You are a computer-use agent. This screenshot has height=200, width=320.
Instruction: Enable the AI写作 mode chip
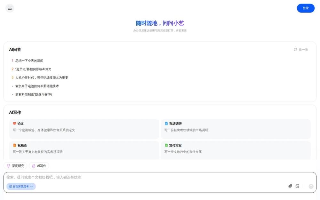point(39,166)
